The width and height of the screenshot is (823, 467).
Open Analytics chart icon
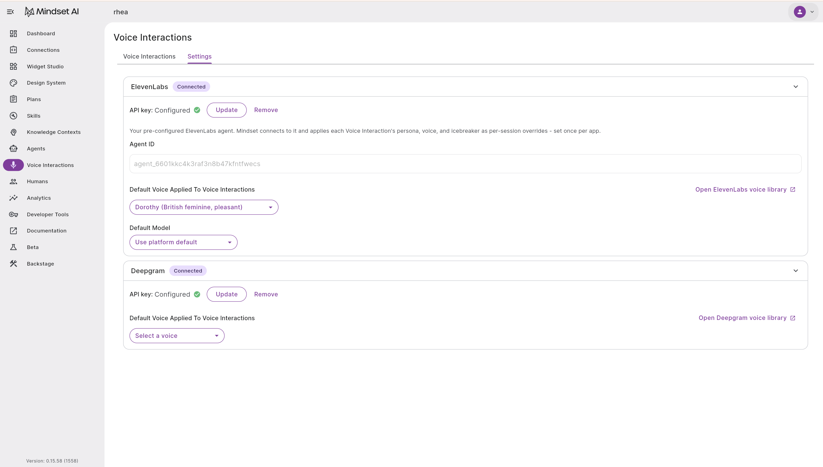coord(13,198)
